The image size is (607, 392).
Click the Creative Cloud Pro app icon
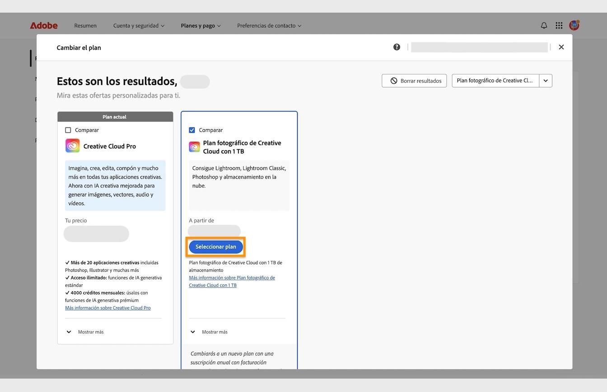click(x=72, y=146)
